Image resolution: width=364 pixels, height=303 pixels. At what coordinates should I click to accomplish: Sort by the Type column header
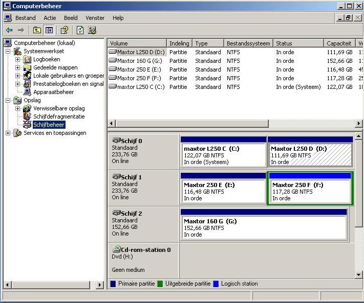(x=208, y=43)
